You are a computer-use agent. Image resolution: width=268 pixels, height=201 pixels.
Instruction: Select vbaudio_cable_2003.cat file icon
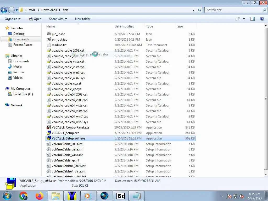click(49, 50)
